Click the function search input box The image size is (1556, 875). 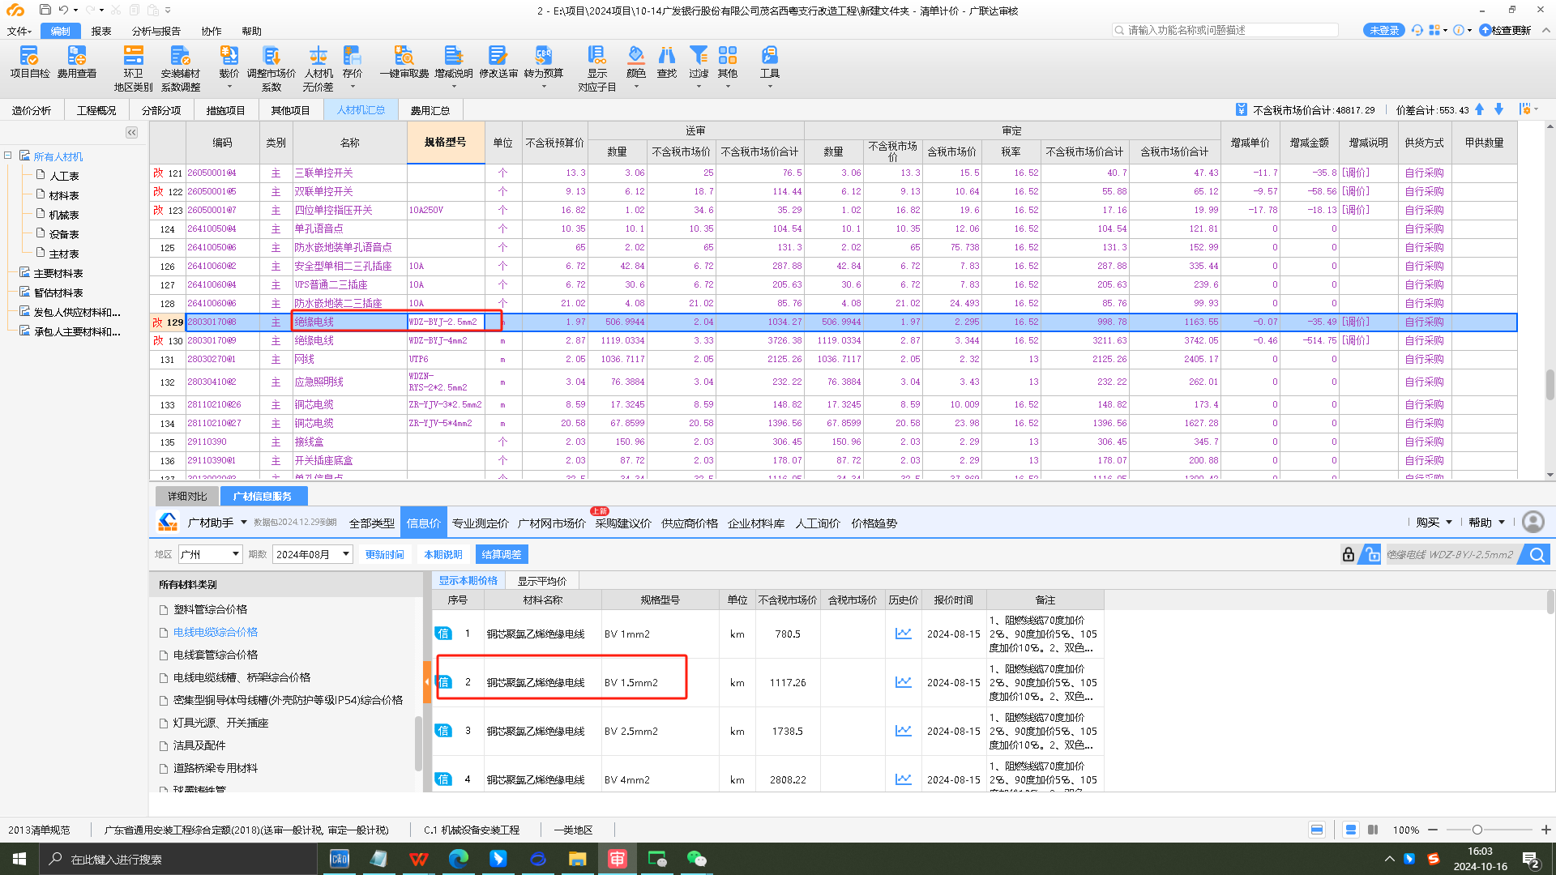click(x=1225, y=30)
